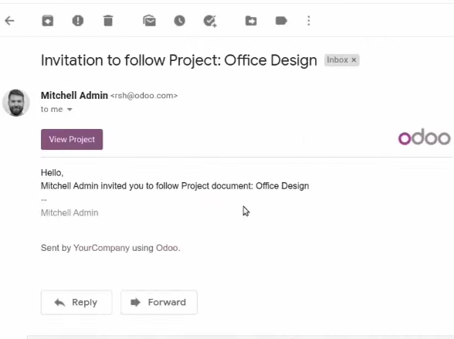
Task: Click the Reply button
Action: (x=76, y=302)
